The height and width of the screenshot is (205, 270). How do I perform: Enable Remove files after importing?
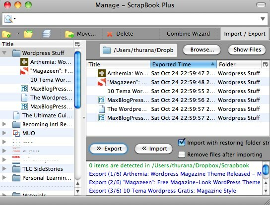click(x=182, y=154)
